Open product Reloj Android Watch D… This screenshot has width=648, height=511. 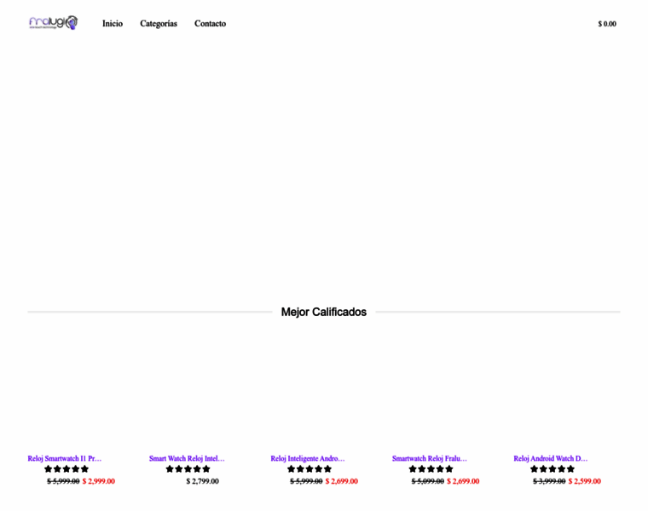551,458
